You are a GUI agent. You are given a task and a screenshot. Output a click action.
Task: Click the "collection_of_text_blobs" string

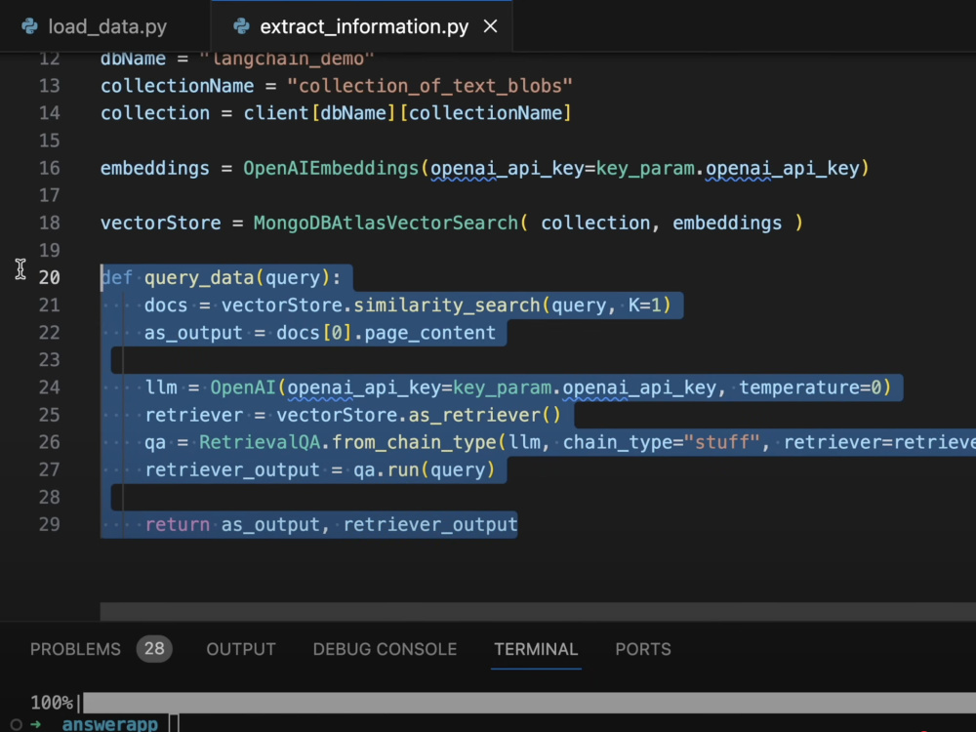click(x=429, y=86)
